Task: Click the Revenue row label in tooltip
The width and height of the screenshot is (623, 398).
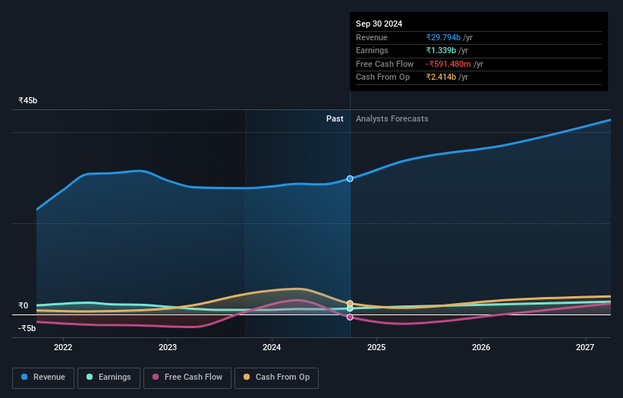Action: [372, 37]
